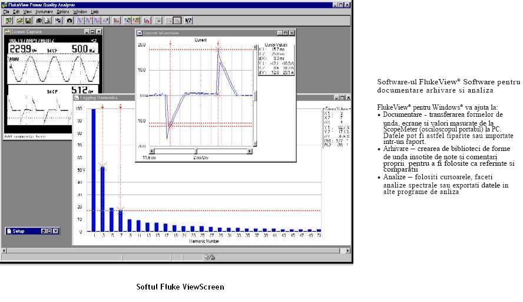523x302 pixels.
Task: Click the '2 ms/div' time base label
Action: (201, 157)
